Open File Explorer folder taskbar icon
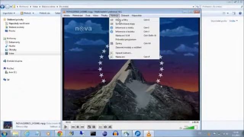This screenshot has width=244, height=137. [15, 134]
